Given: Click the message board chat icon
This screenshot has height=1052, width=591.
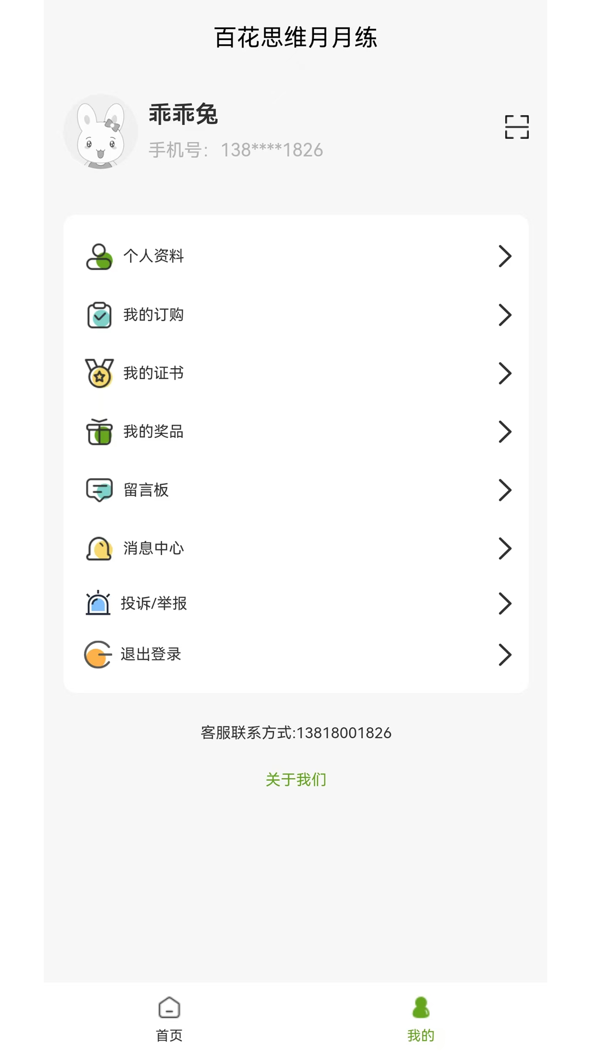Looking at the screenshot, I should click(x=99, y=490).
